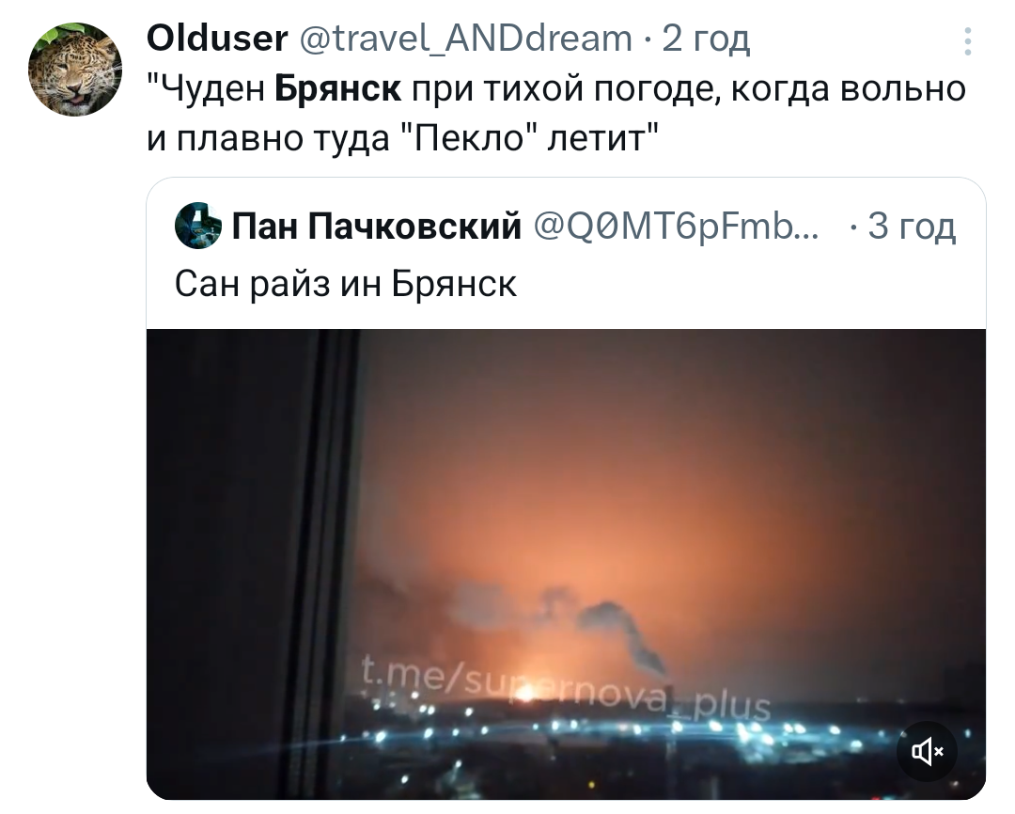1015x814 pixels.
Task: Play the Bryansk explosion video
Action: 566,564
